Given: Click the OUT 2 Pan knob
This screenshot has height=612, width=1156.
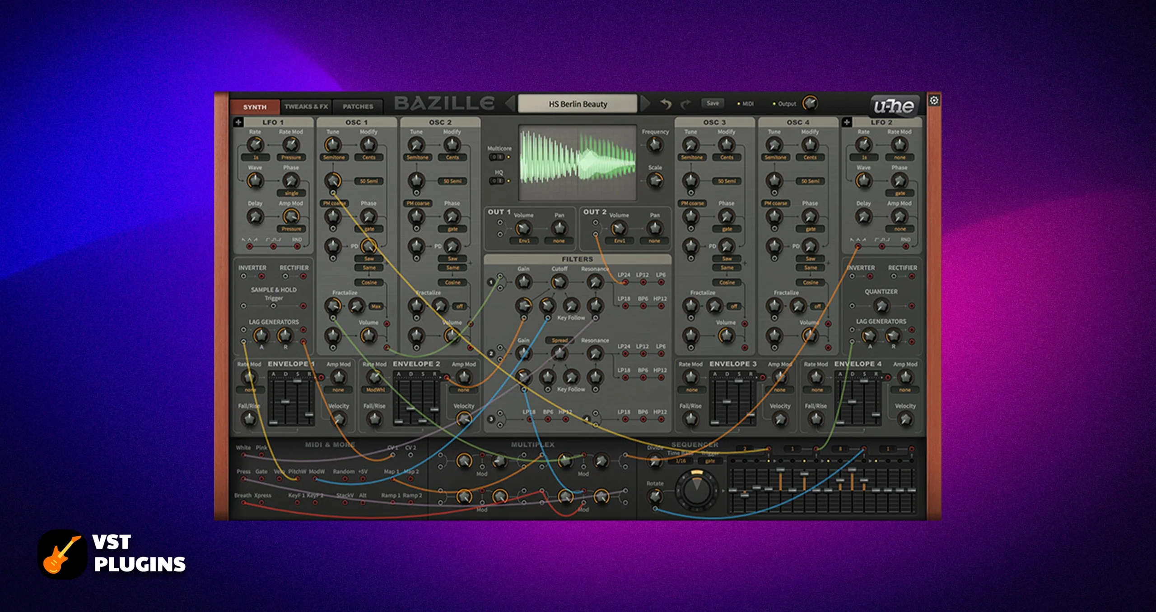Looking at the screenshot, I should pyautogui.click(x=655, y=228).
